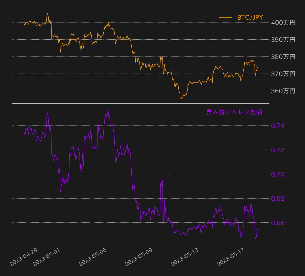
Task: Click the 390万円 axis label
Action: [282, 40]
